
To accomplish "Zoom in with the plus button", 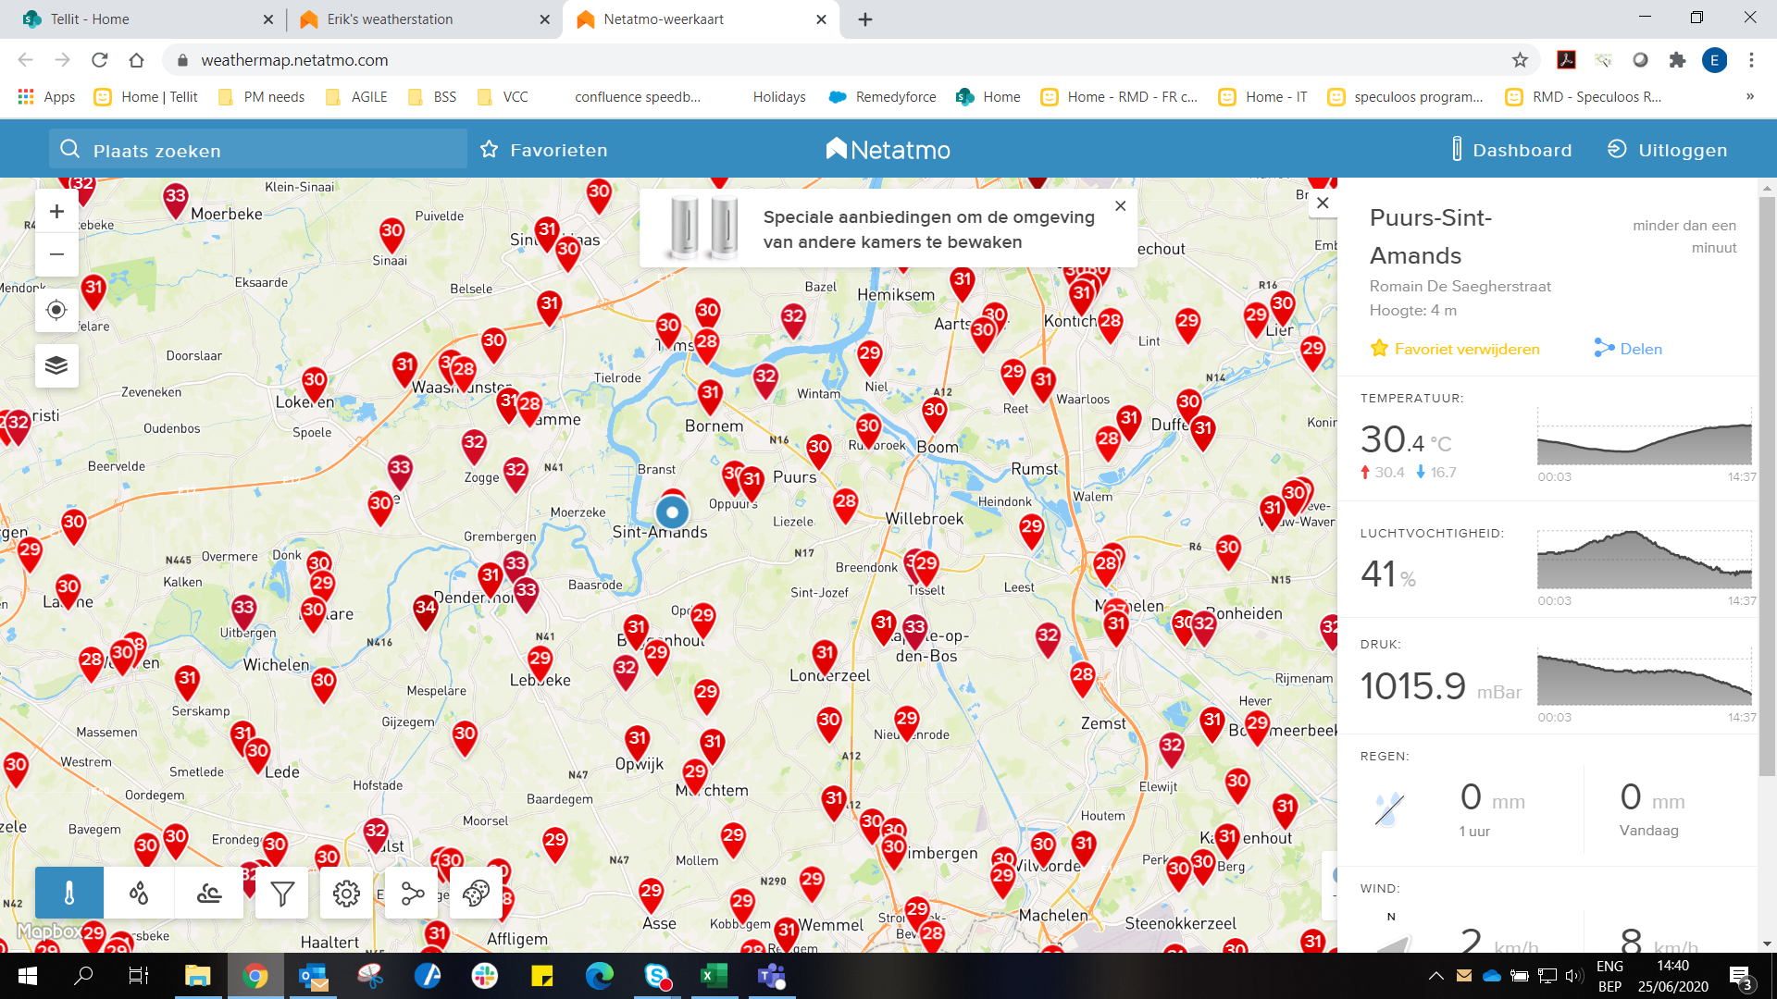I will pos(56,212).
